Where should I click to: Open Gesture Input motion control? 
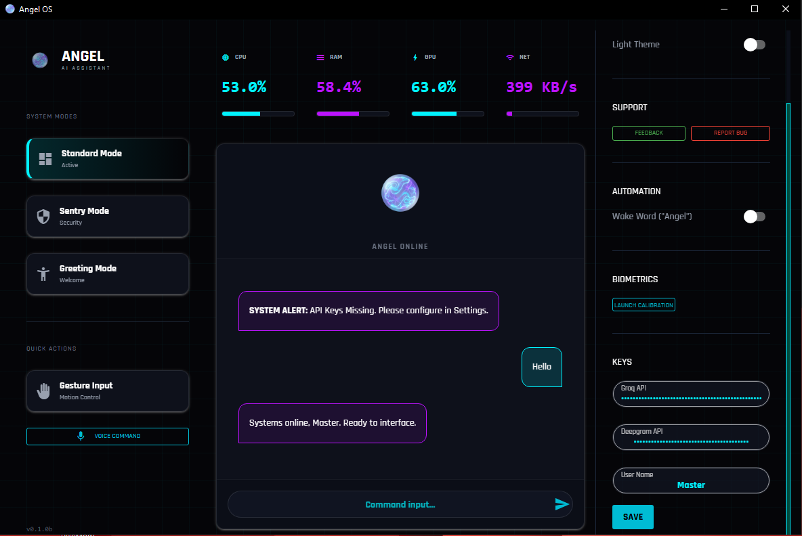[x=108, y=391]
